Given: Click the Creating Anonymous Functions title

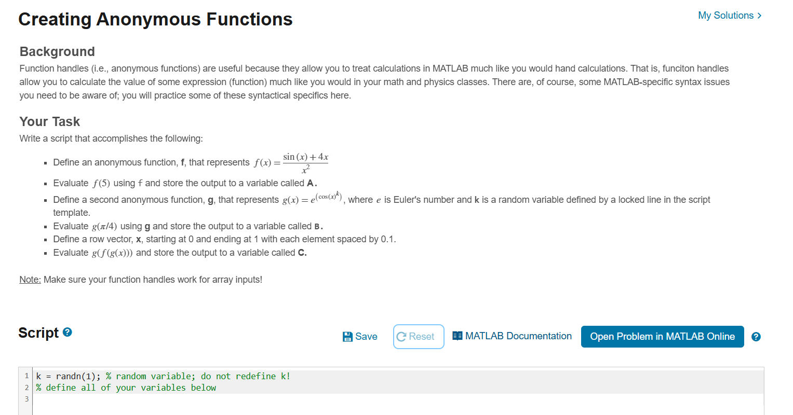Looking at the screenshot, I should pos(155,19).
